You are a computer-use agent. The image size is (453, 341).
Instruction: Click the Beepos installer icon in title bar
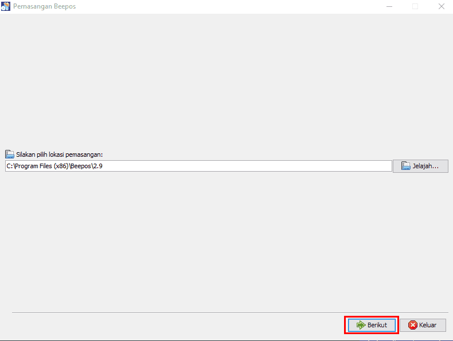point(6,6)
